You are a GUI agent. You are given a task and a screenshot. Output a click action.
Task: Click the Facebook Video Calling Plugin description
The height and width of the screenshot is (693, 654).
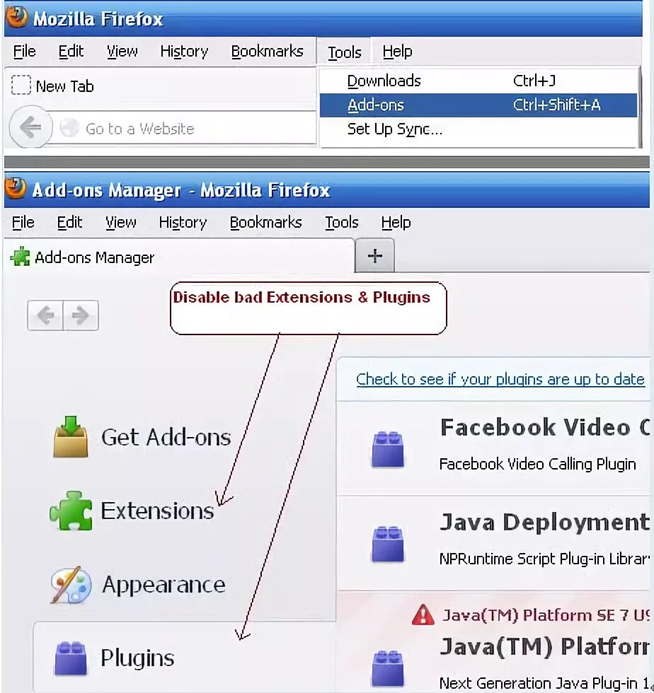click(x=538, y=464)
